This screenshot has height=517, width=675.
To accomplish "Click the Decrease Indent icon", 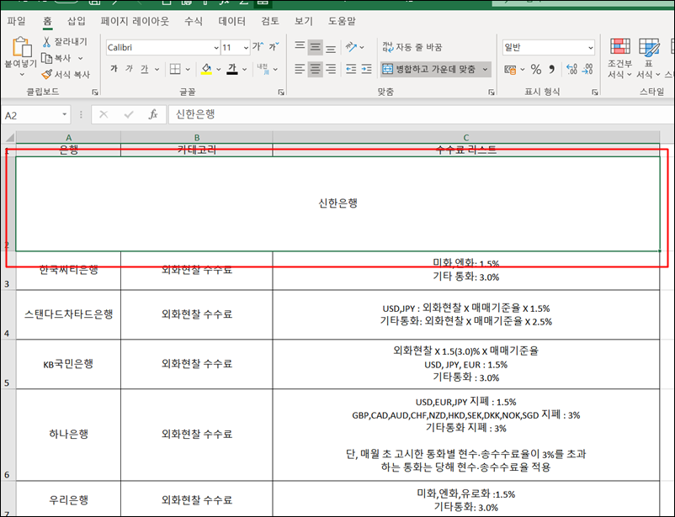I will [x=351, y=69].
